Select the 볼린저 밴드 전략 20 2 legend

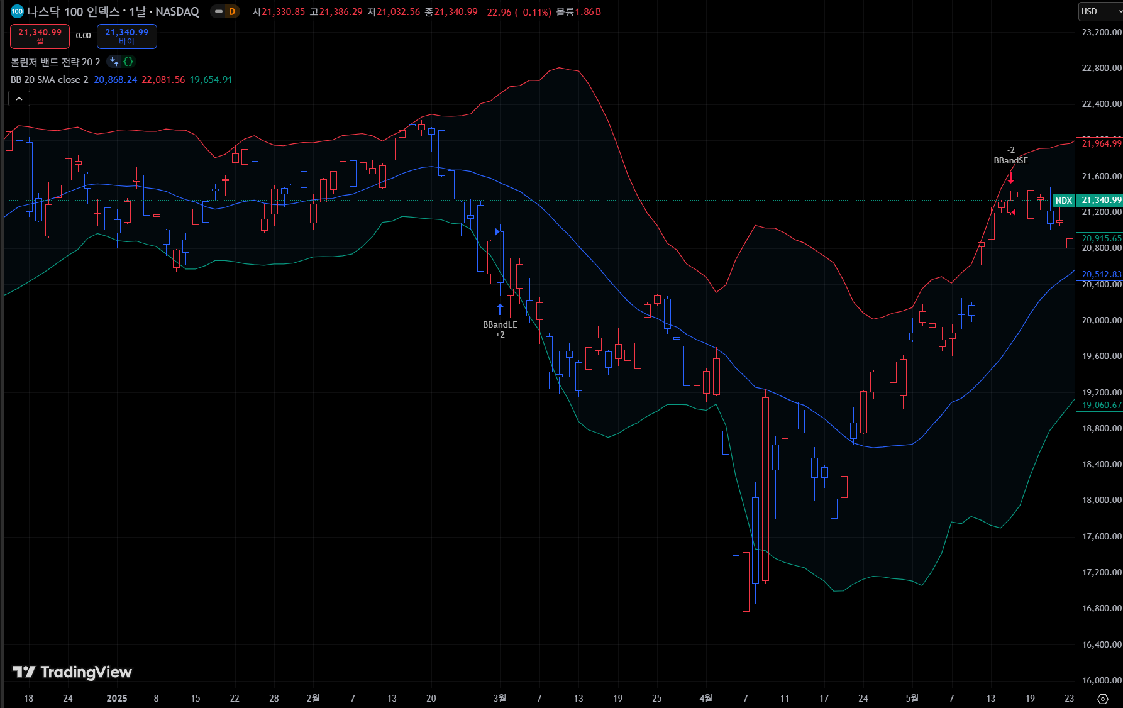click(x=55, y=62)
